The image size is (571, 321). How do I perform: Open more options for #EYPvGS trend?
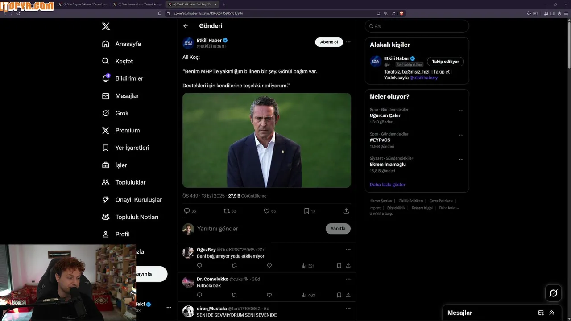(x=461, y=135)
